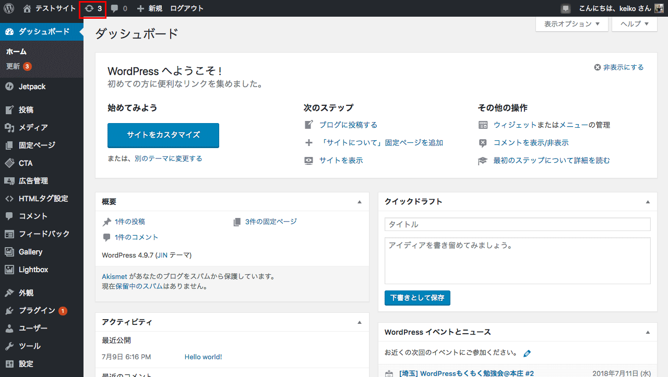Open Gallery menu in sidebar
Image resolution: width=668 pixels, height=377 pixels.
tap(42, 252)
